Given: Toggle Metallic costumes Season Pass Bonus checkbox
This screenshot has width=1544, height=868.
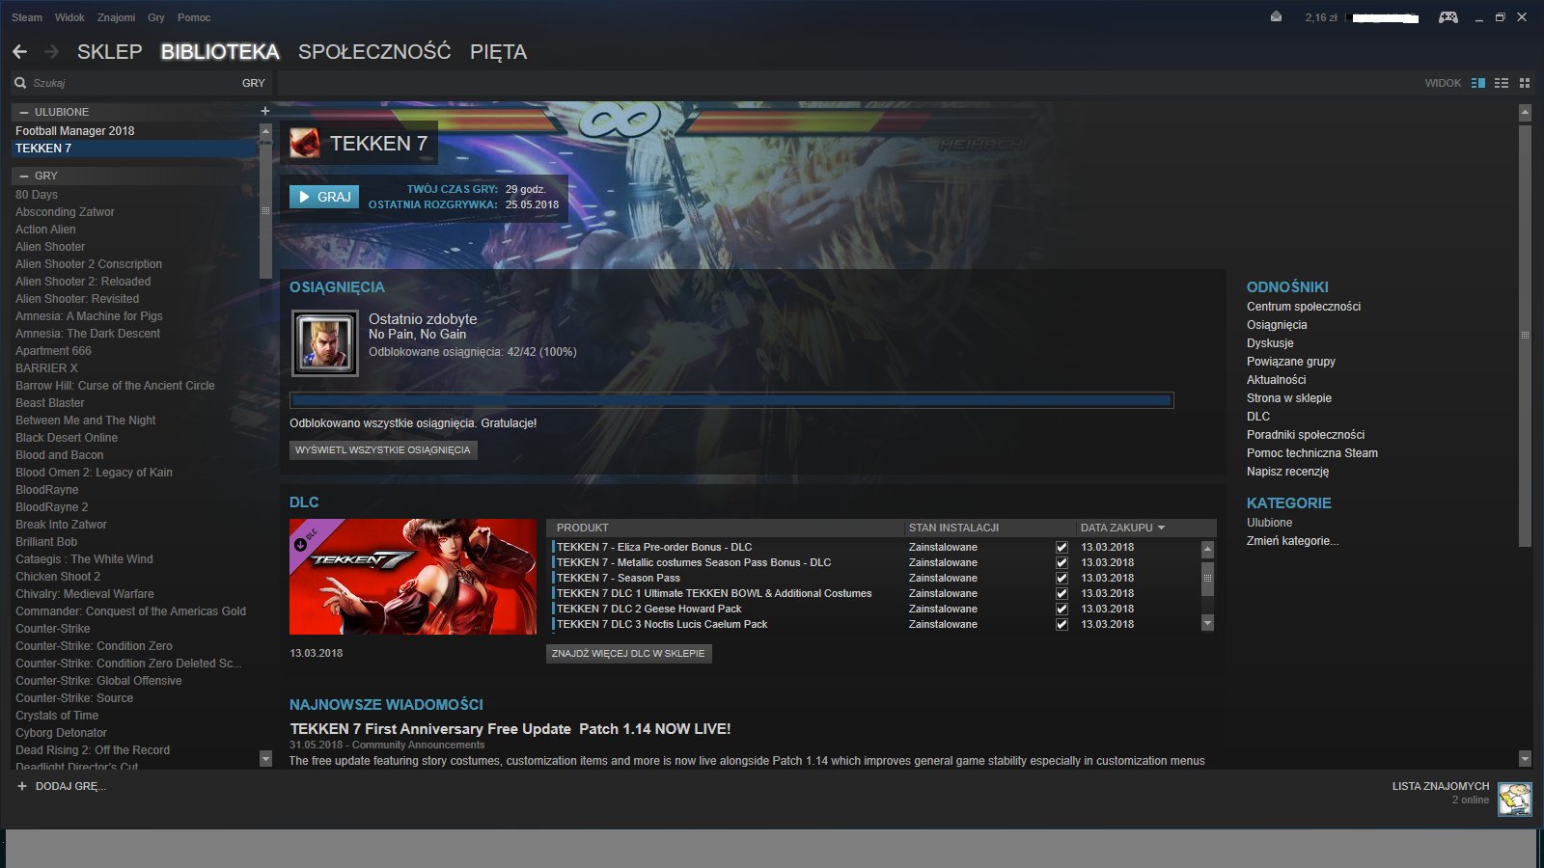Looking at the screenshot, I should (1061, 562).
